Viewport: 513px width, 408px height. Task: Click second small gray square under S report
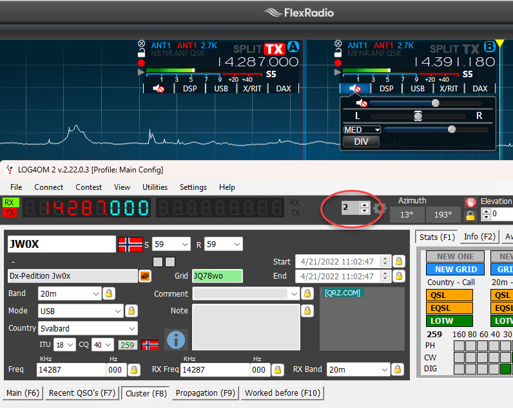[170, 262]
